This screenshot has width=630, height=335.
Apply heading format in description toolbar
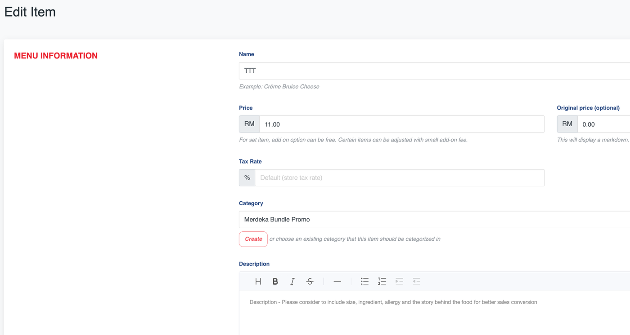(258, 282)
